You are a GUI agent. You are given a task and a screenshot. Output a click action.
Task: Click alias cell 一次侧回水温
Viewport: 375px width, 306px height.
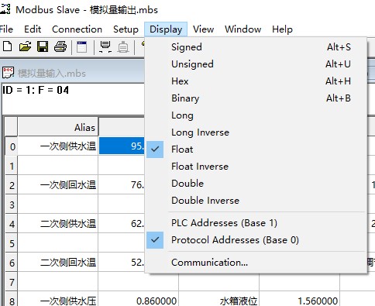pyautogui.click(x=58, y=185)
